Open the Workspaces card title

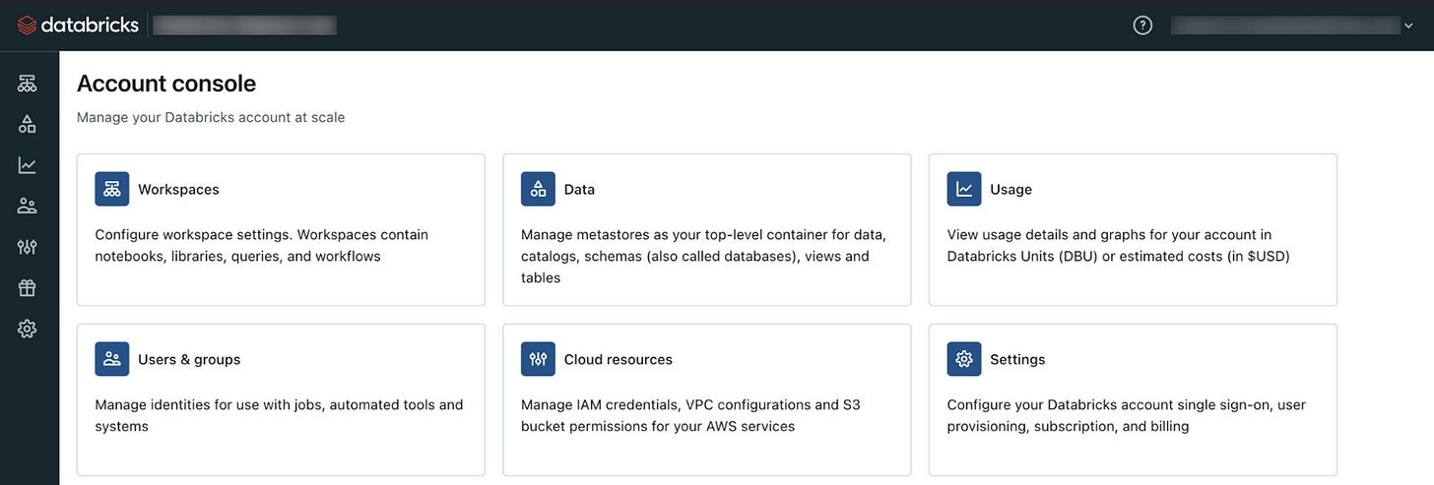tap(178, 189)
